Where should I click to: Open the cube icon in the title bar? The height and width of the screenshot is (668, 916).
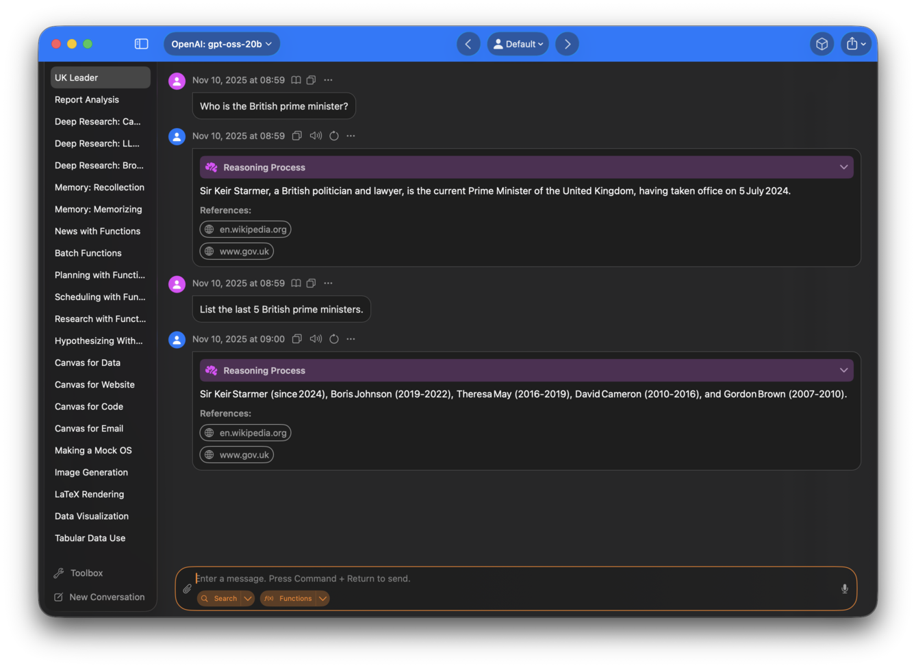(x=822, y=43)
